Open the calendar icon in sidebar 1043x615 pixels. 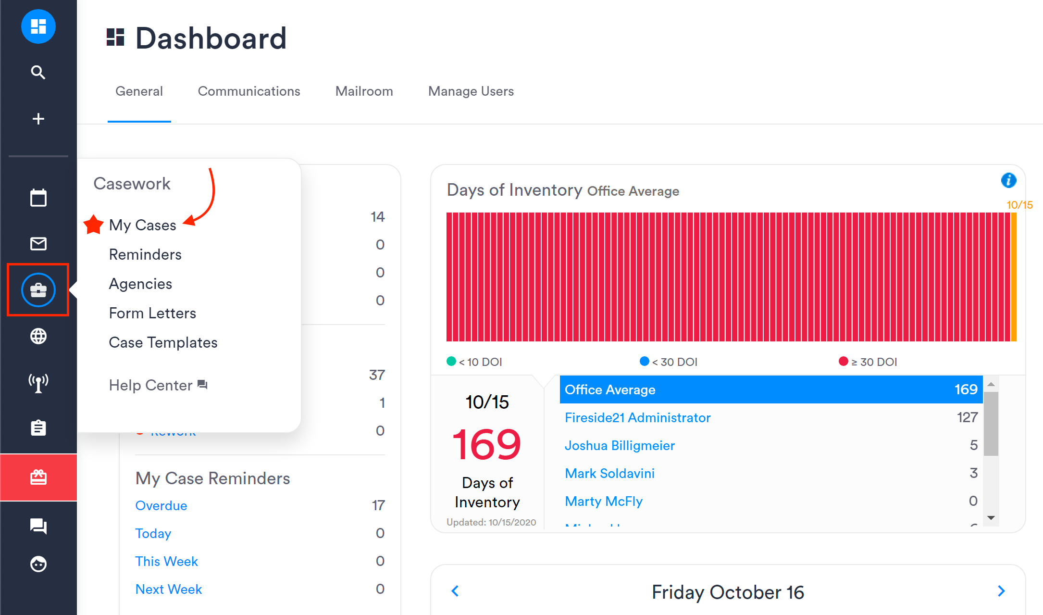click(38, 198)
